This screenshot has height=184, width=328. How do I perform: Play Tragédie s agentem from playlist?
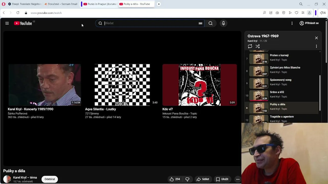point(281,119)
